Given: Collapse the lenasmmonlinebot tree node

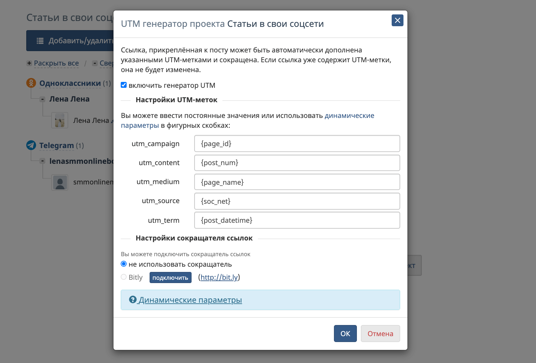Looking at the screenshot, I should [x=42, y=161].
